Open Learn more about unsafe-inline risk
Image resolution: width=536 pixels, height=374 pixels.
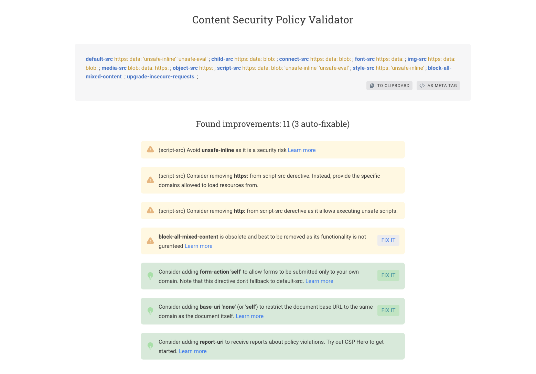coord(302,150)
